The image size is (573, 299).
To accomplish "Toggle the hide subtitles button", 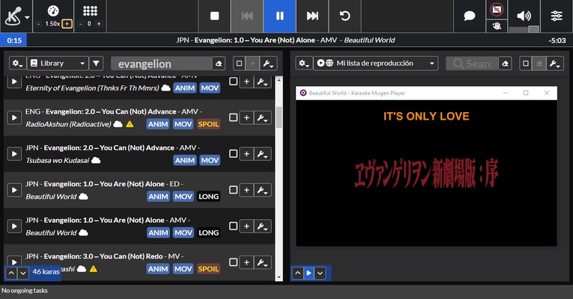I will coord(497,10).
